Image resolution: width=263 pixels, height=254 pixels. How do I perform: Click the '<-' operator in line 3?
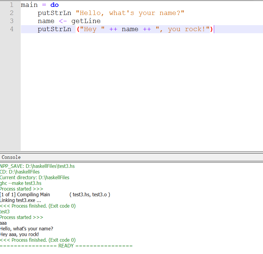(x=63, y=21)
